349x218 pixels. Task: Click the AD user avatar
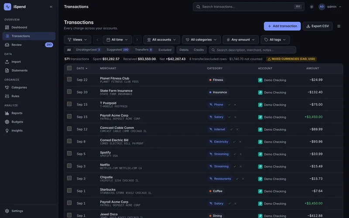322,7
